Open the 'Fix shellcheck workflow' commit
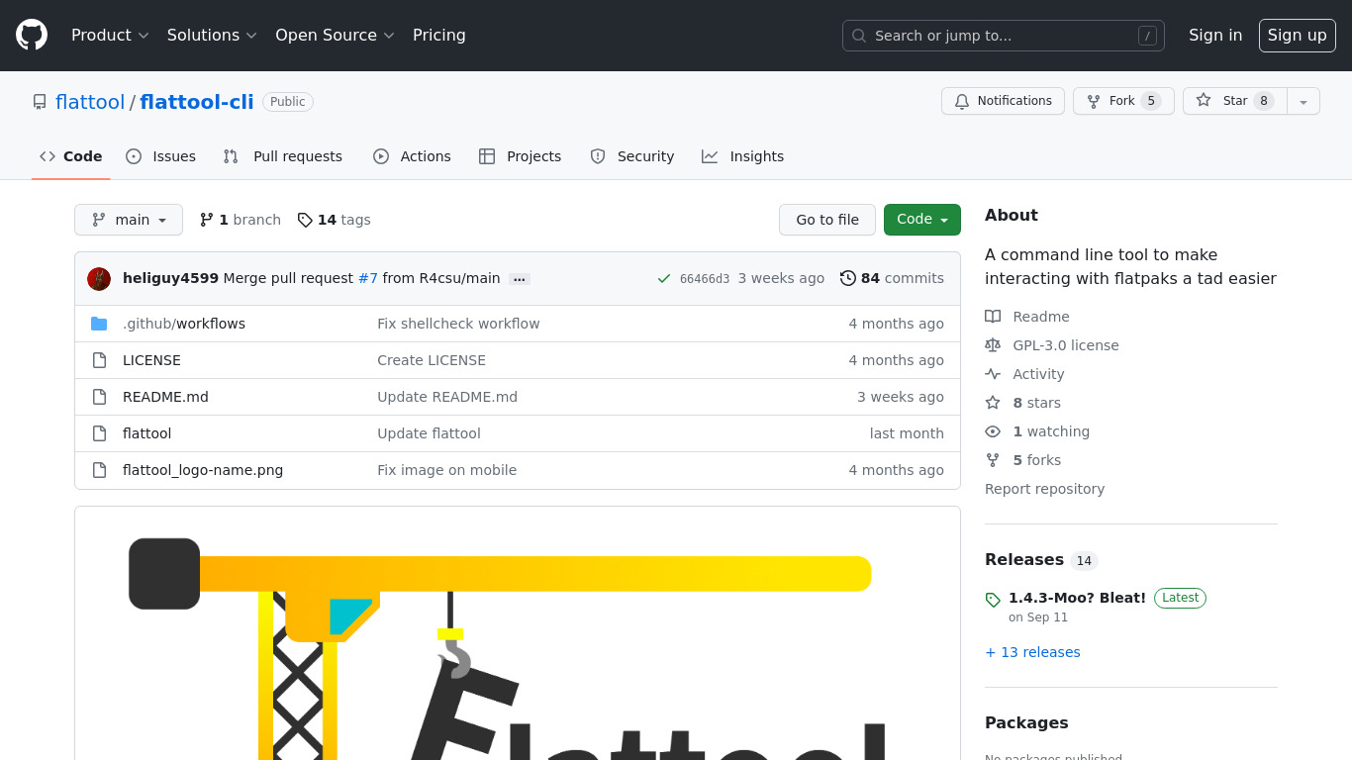 coord(458,324)
